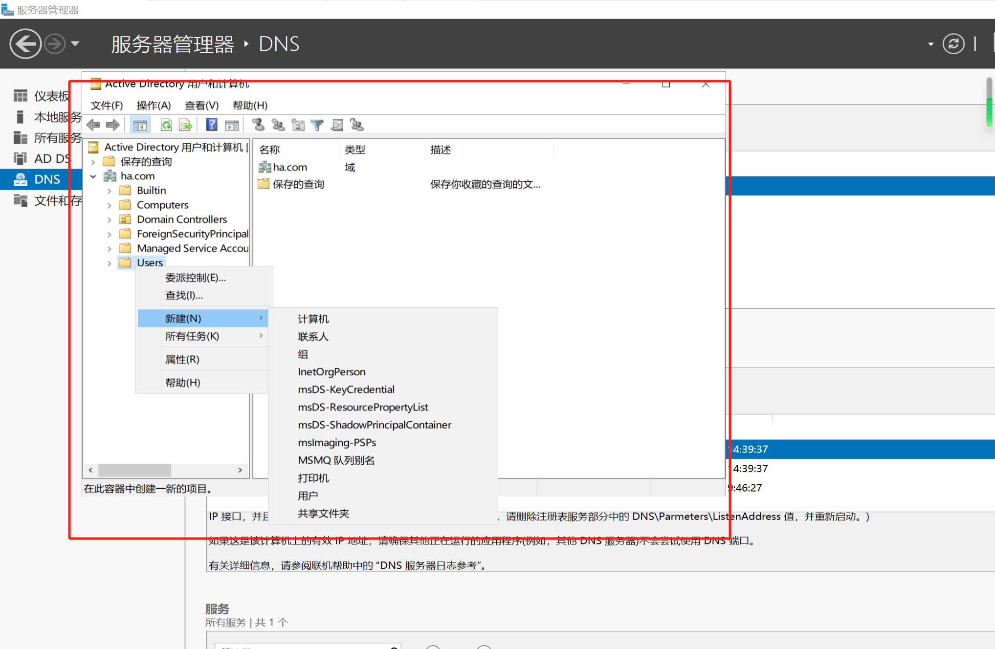Screen dimensions: 995x649
Task: Open the 操作(A) menu
Action: [x=154, y=105]
